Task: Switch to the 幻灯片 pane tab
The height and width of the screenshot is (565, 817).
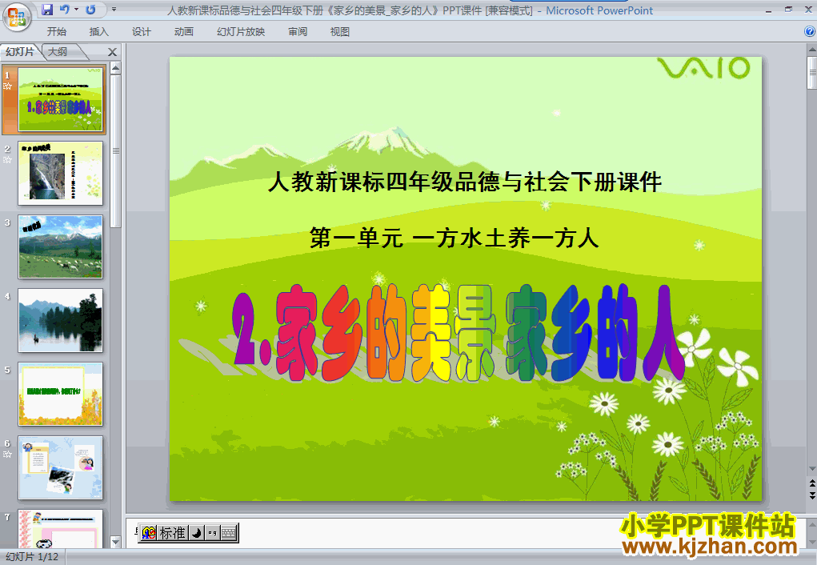Action: [x=20, y=51]
